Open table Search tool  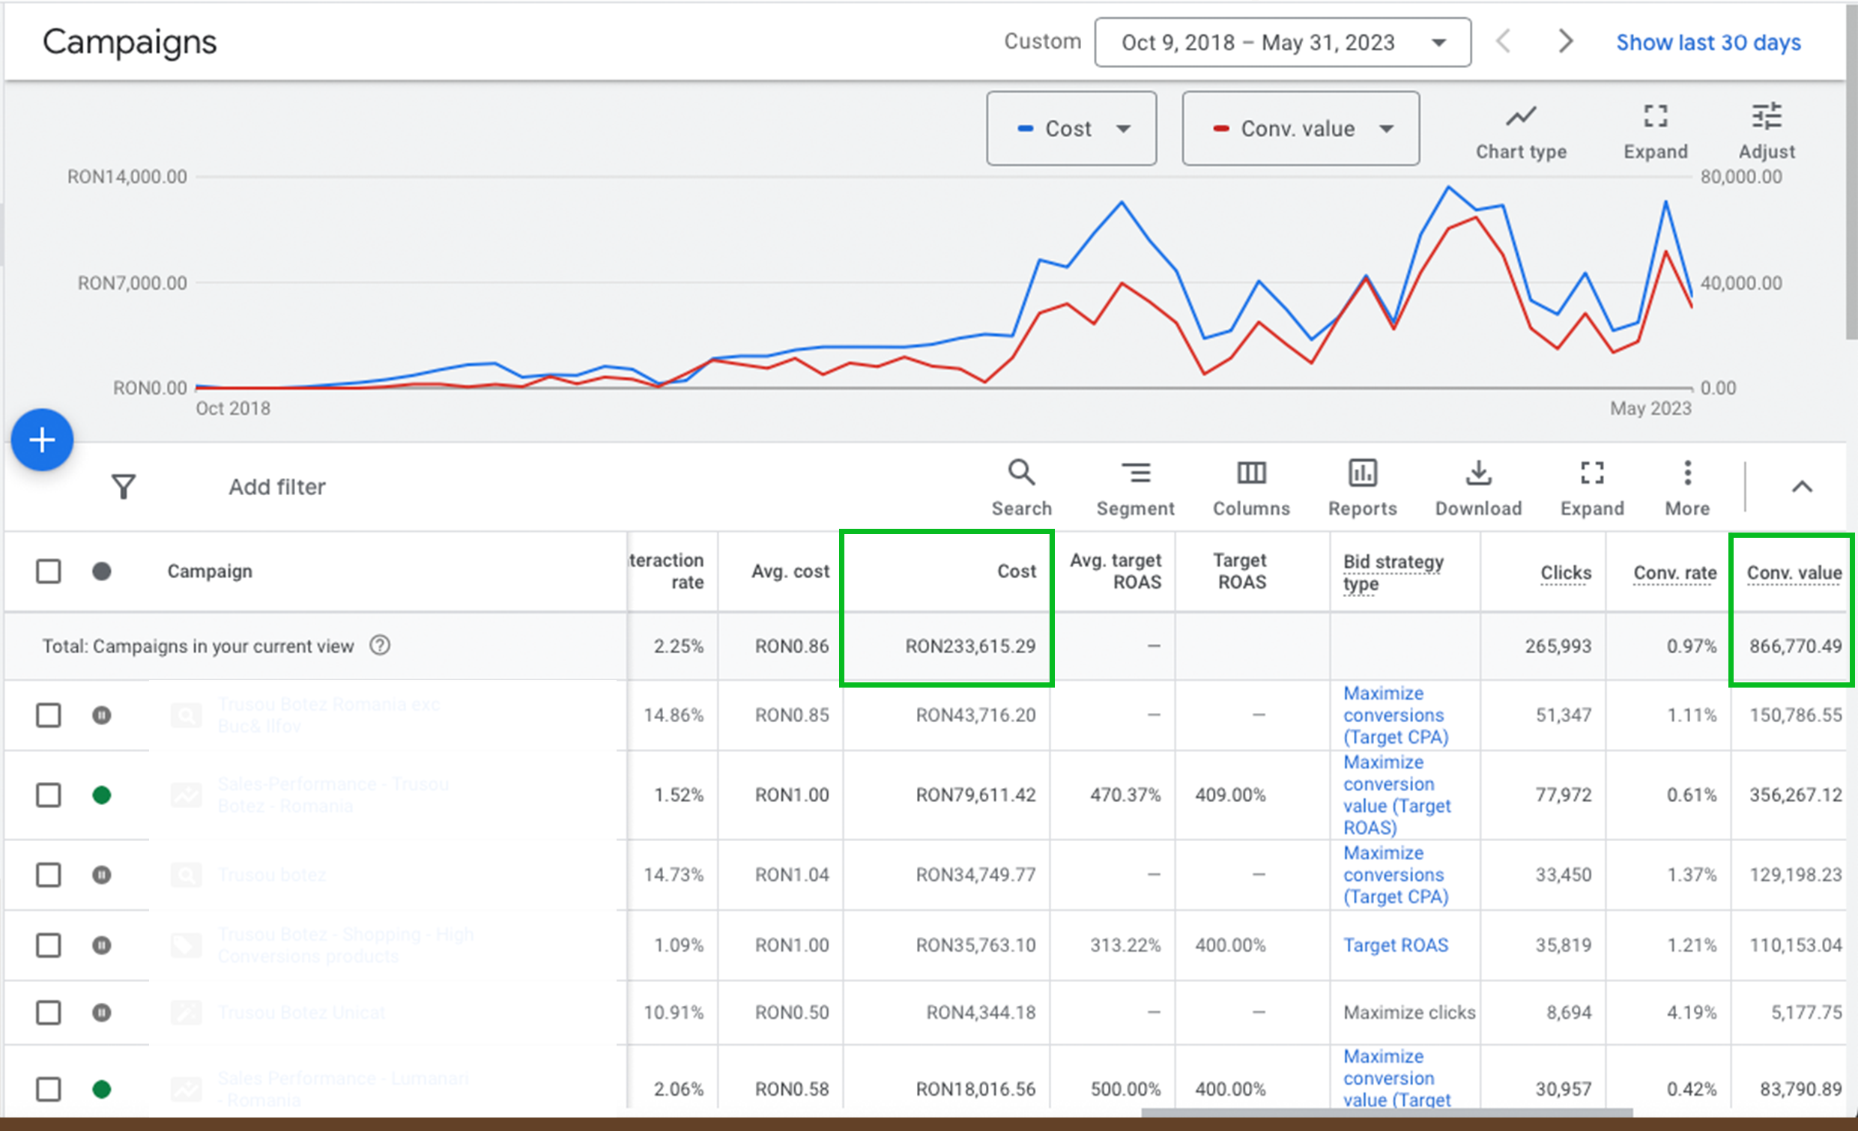click(x=1021, y=488)
